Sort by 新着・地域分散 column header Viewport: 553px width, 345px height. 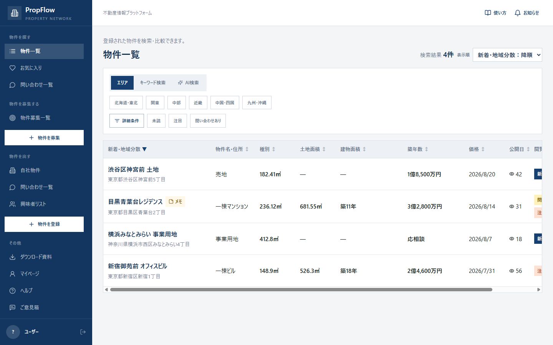point(127,149)
